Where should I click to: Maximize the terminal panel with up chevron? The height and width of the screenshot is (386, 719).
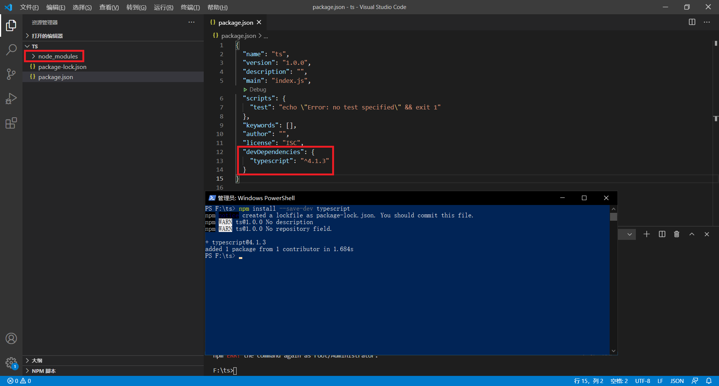coord(692,234)
